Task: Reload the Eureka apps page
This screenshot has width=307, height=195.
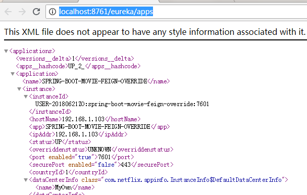Action: (x=36, y=12)
